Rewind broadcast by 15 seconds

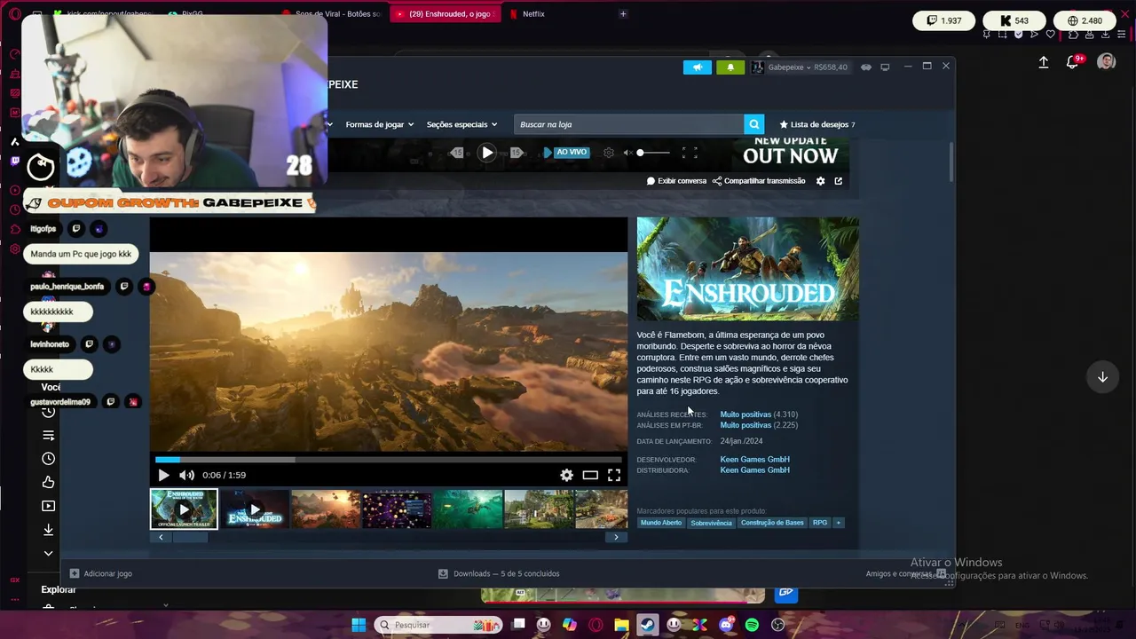tap(457, 153)
